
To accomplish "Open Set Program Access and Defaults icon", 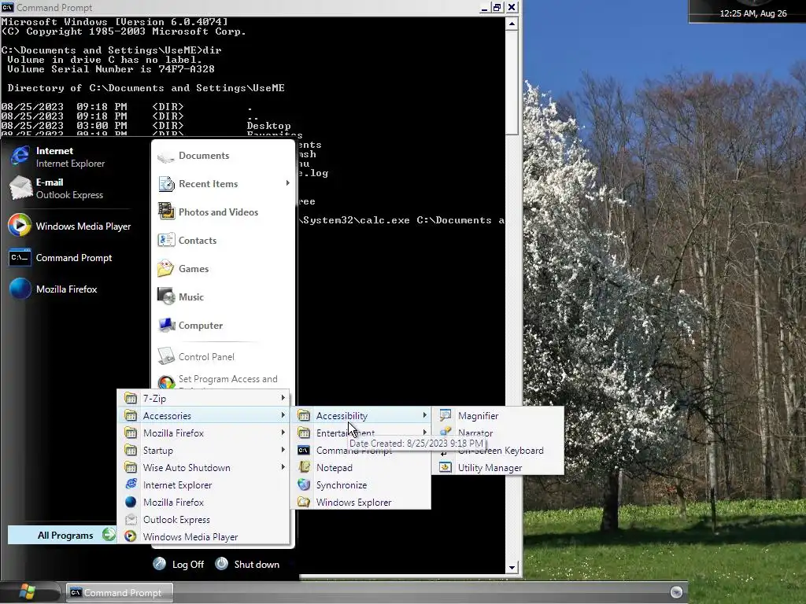I will (166, 382).
